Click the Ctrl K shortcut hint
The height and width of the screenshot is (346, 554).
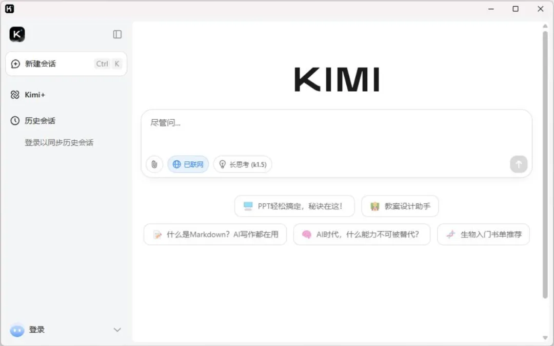point(108,64)
